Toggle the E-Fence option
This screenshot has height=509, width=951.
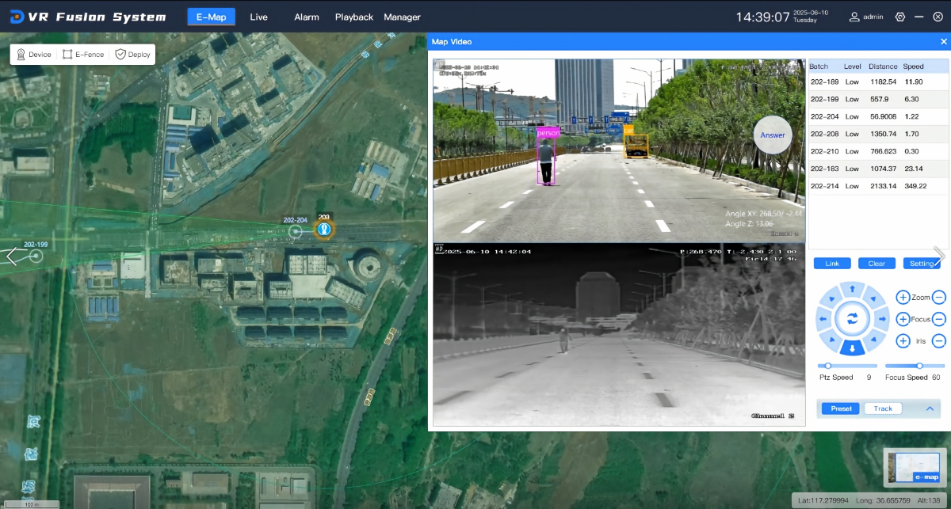click(84, 55)
